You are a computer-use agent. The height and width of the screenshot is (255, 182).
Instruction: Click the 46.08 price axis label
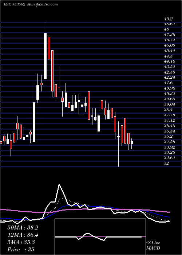tap(169, 46)
